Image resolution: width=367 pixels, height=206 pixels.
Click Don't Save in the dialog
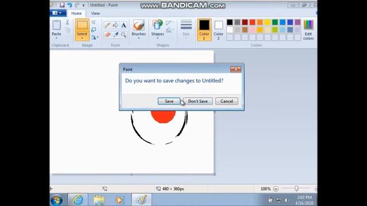(198, 101)
